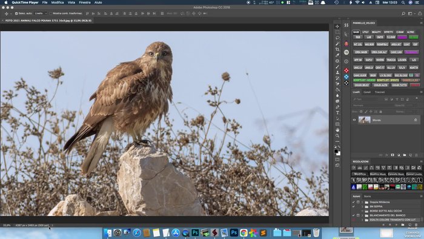Toggle checkmark for BILANCIAMENTO DEL BIANCO action
424x239 pixels.
click(x=353, y=215)
